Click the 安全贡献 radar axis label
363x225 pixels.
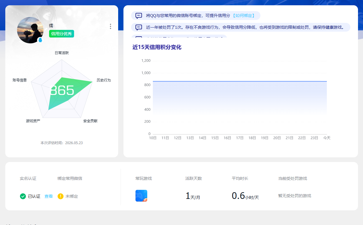[90, 121]
